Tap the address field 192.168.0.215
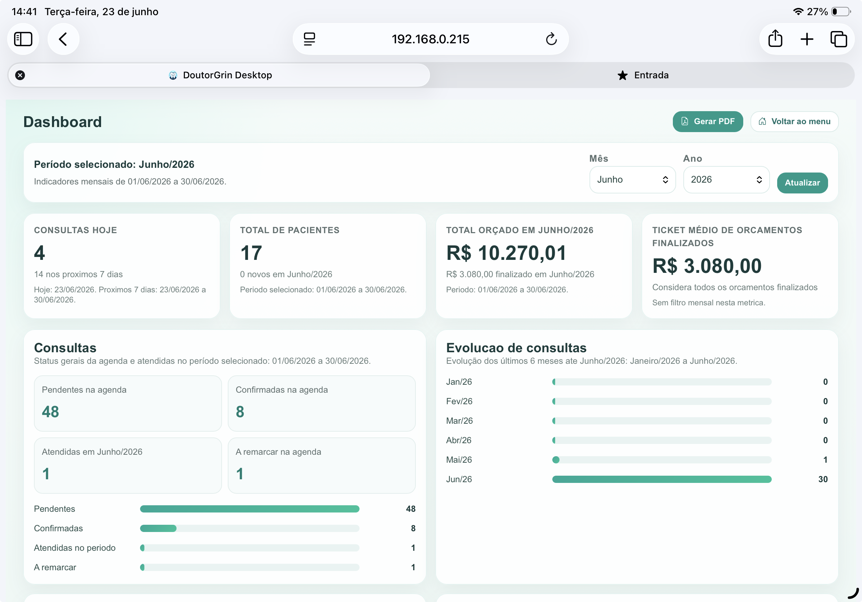This screenshot has height=602, width=862. point(430,39)
